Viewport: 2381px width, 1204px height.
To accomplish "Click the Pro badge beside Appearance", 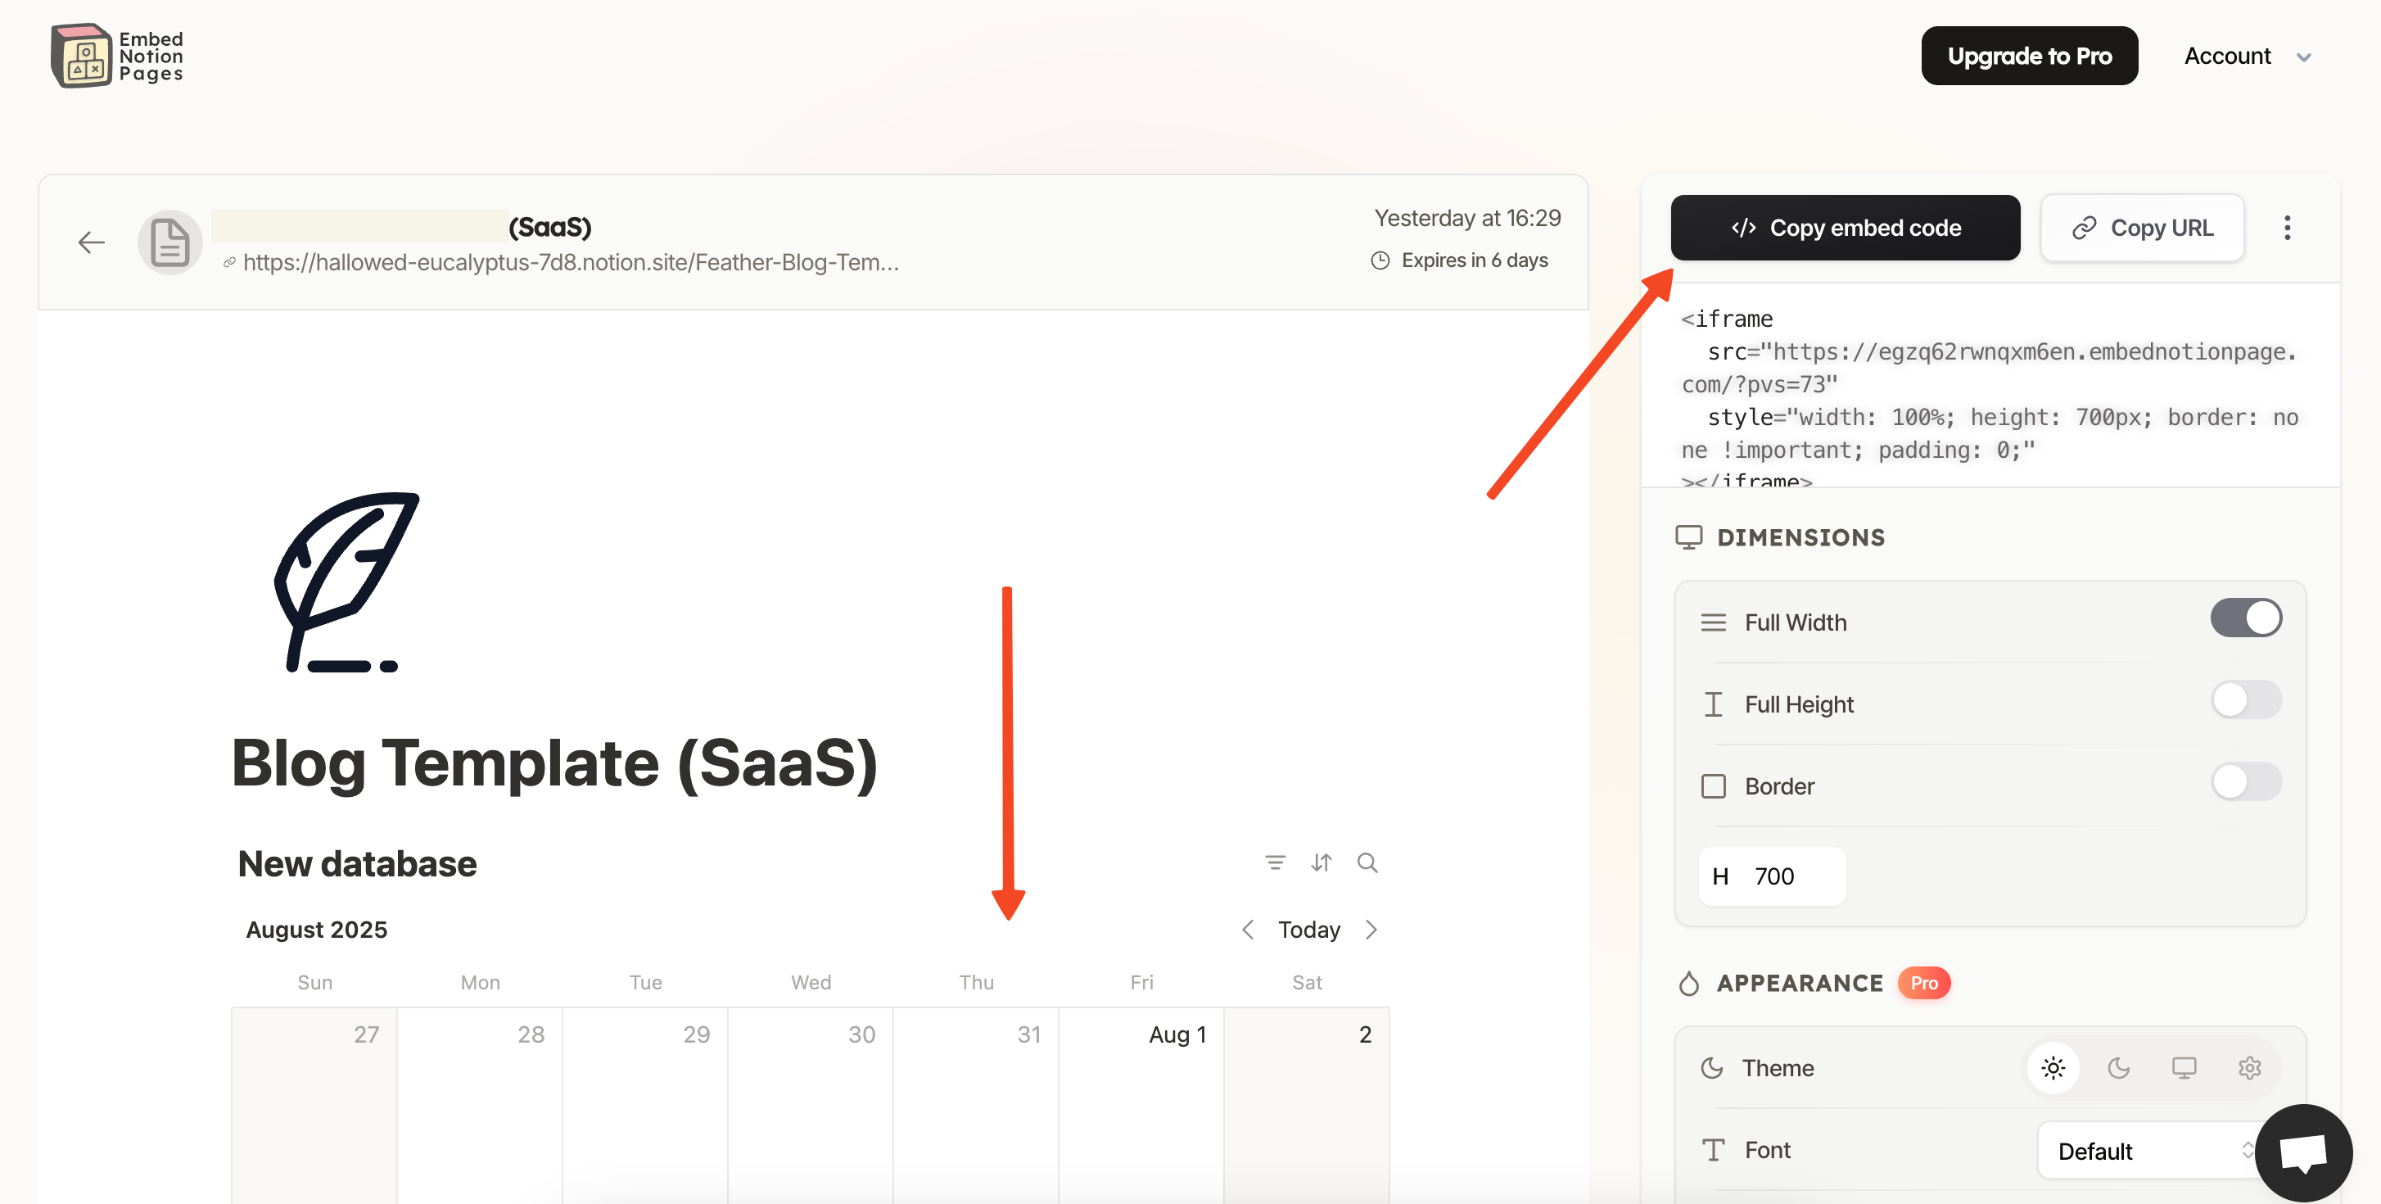I will point(1923,983).
